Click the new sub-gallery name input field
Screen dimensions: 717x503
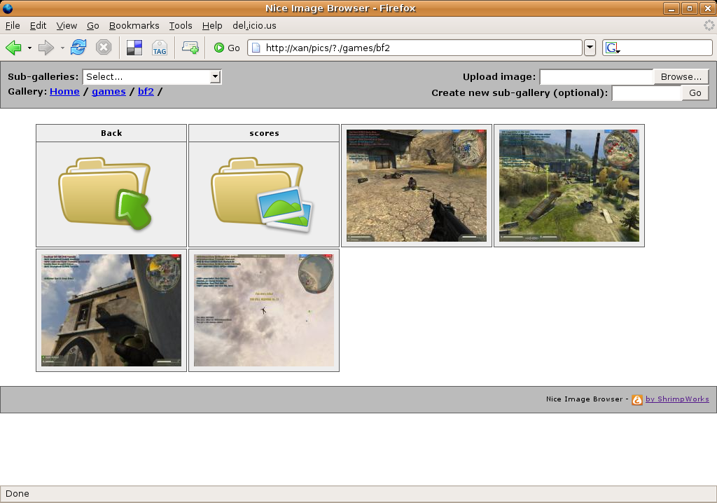[646, 93]
